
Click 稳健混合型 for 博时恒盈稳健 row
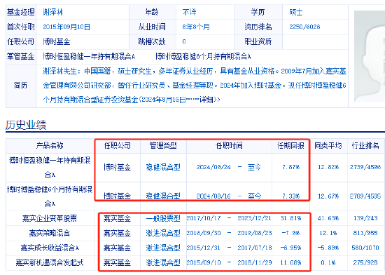coord(163,167)
